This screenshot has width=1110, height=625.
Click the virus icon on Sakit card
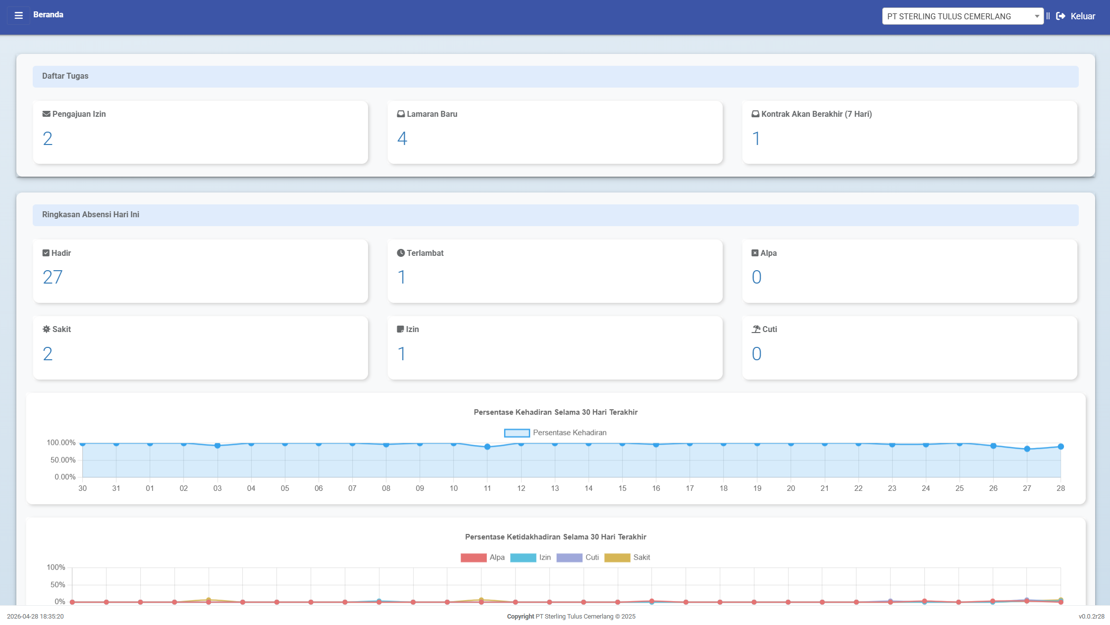pyautogui.click(x=46, y=329)
